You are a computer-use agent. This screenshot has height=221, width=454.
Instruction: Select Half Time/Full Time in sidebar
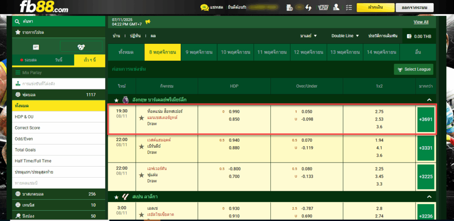click(x=59, y=161)
